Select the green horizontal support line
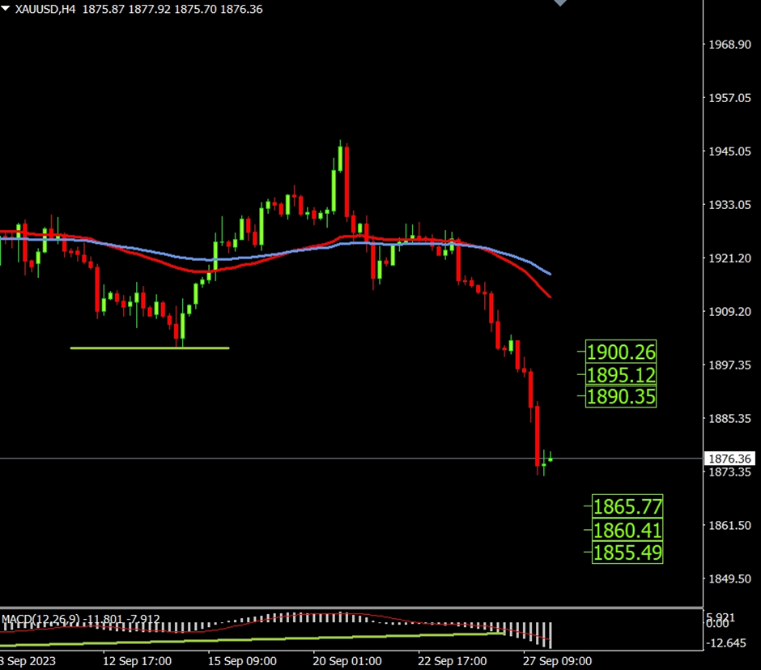 (x=150, y=348)
